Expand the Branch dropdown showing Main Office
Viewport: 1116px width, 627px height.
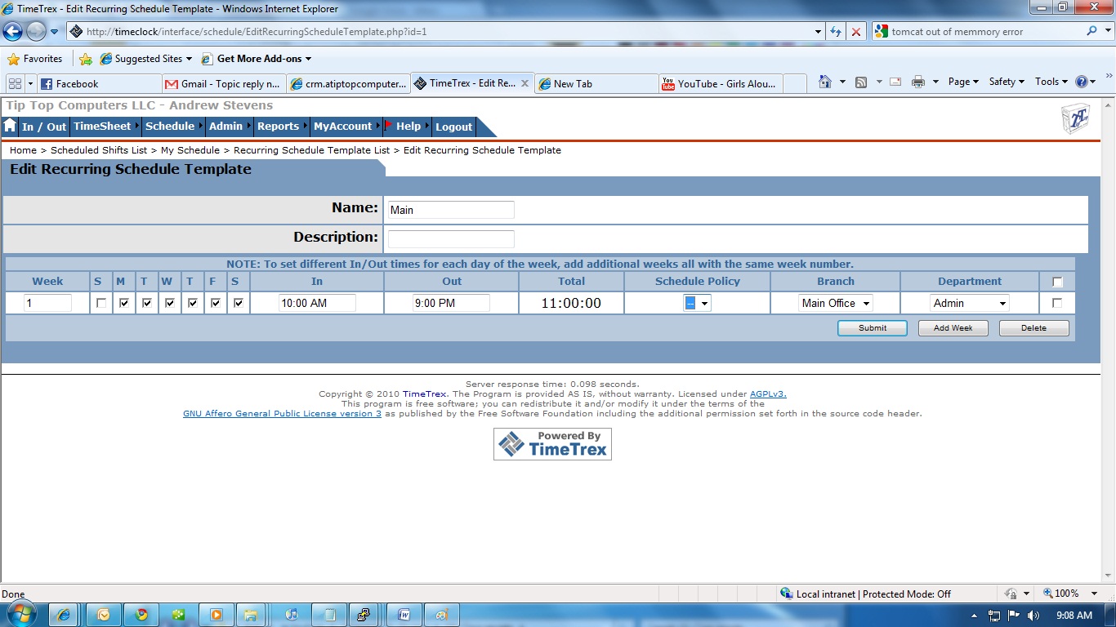click(835, 303)
